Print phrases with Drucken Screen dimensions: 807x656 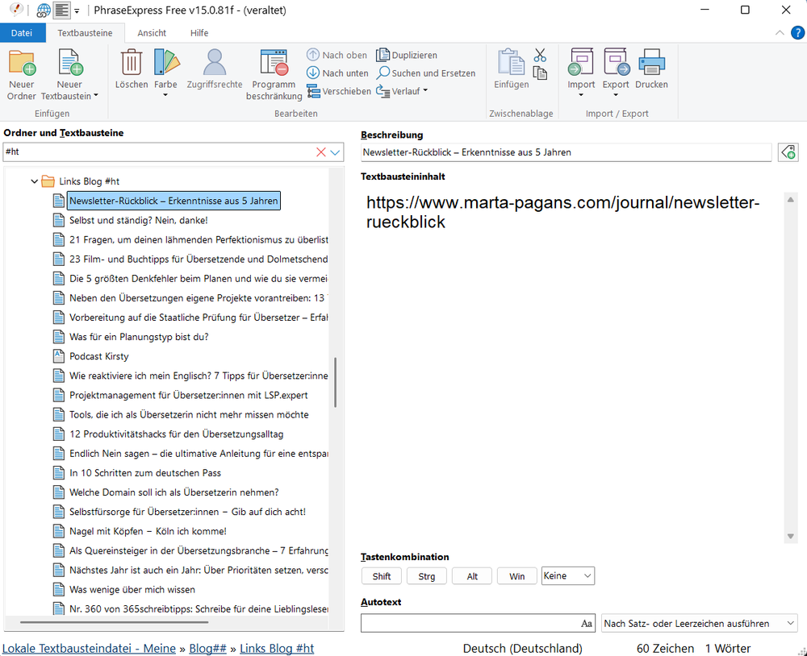[x=651, y=69]
